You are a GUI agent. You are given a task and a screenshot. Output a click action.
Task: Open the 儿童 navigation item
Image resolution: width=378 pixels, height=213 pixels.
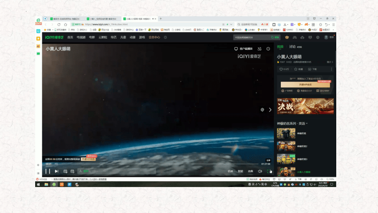(x=123, y=37)
